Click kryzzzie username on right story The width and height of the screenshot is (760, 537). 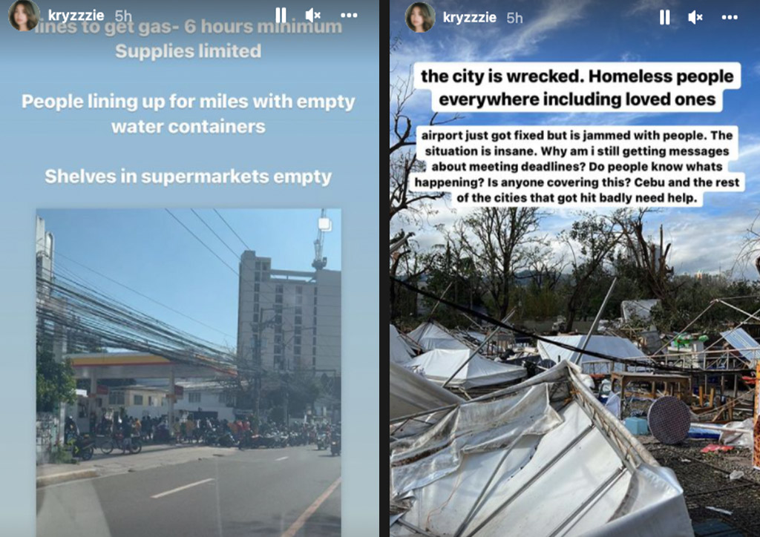[x=469, y=18]
